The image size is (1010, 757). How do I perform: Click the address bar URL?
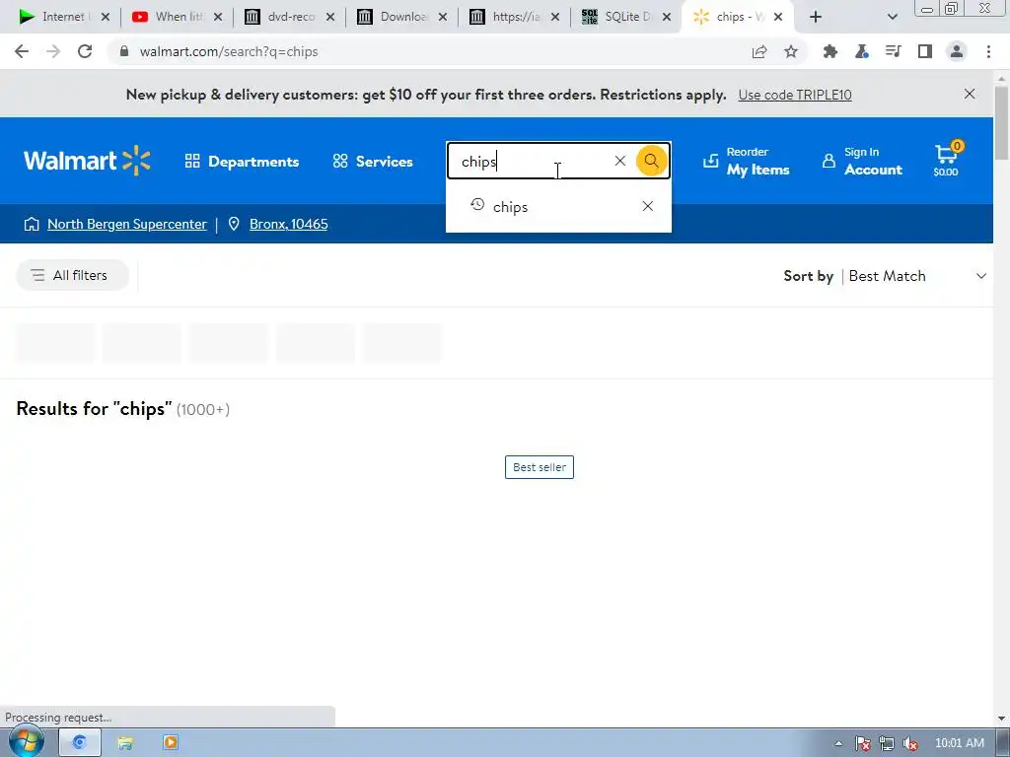click(x=229, y=52)
